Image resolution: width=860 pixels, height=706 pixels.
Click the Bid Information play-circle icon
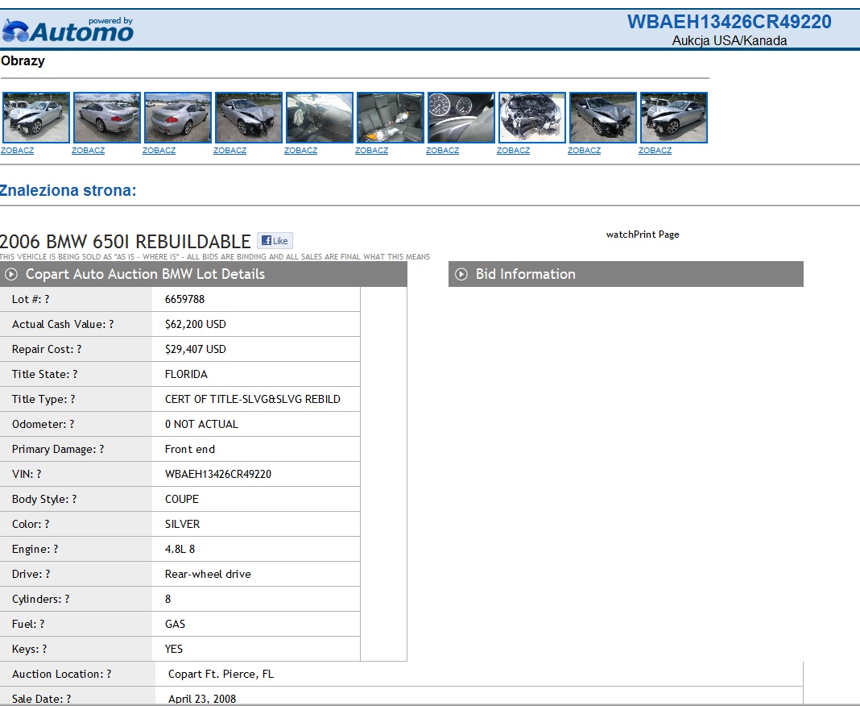point(461,274)
